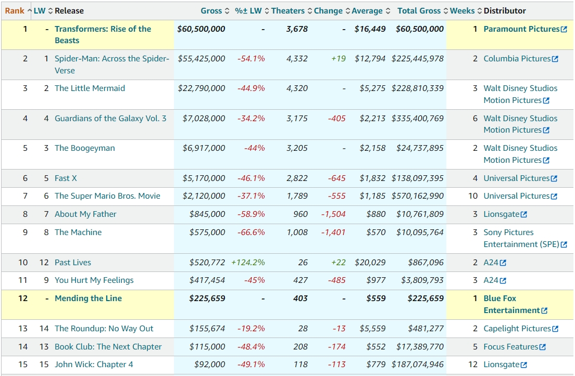Select the +124.2% change for Past Lives
The width and height of the screenshot is (575, 376).
248,263
